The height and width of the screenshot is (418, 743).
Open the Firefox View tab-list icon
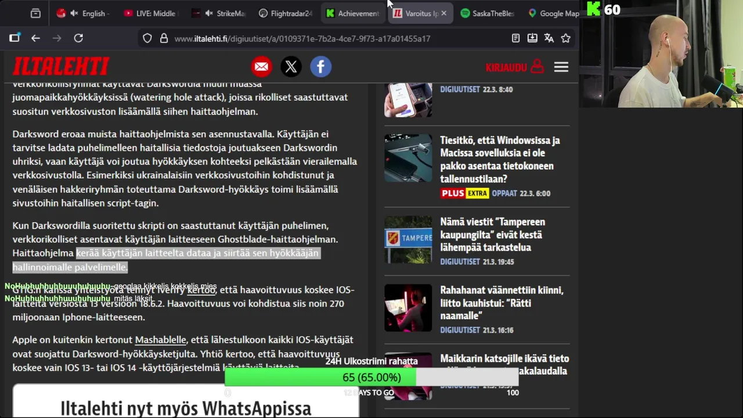[x=35, y=13]
